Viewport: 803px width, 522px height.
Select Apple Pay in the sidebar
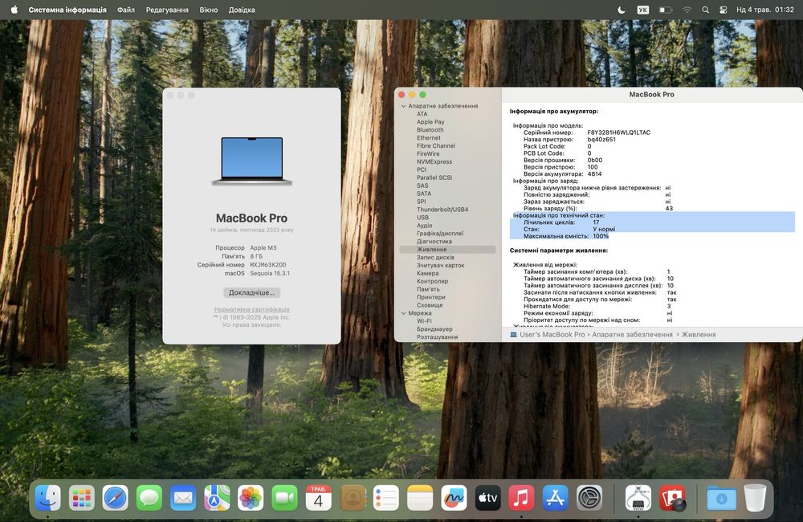[430, 122]
